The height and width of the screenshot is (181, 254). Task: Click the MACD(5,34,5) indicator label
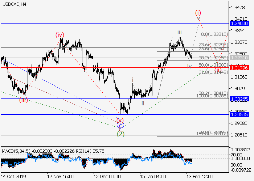(16, 150)
